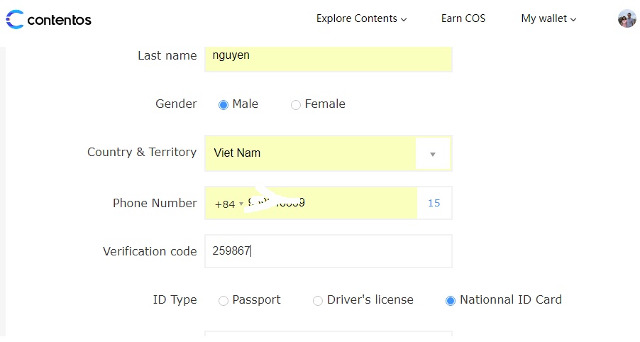Image resolution: width=640 pixels, height=342 pixels.
Task: Select the Female gender option
Action: click(296, 105)
